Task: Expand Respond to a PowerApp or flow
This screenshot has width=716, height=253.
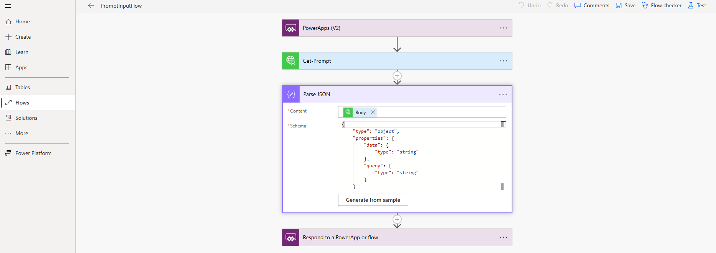Action: point(397,237)
